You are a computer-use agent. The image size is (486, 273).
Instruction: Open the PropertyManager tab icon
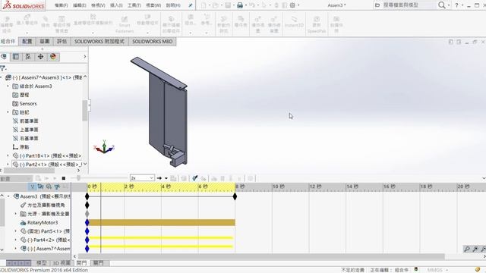[16, 57]
